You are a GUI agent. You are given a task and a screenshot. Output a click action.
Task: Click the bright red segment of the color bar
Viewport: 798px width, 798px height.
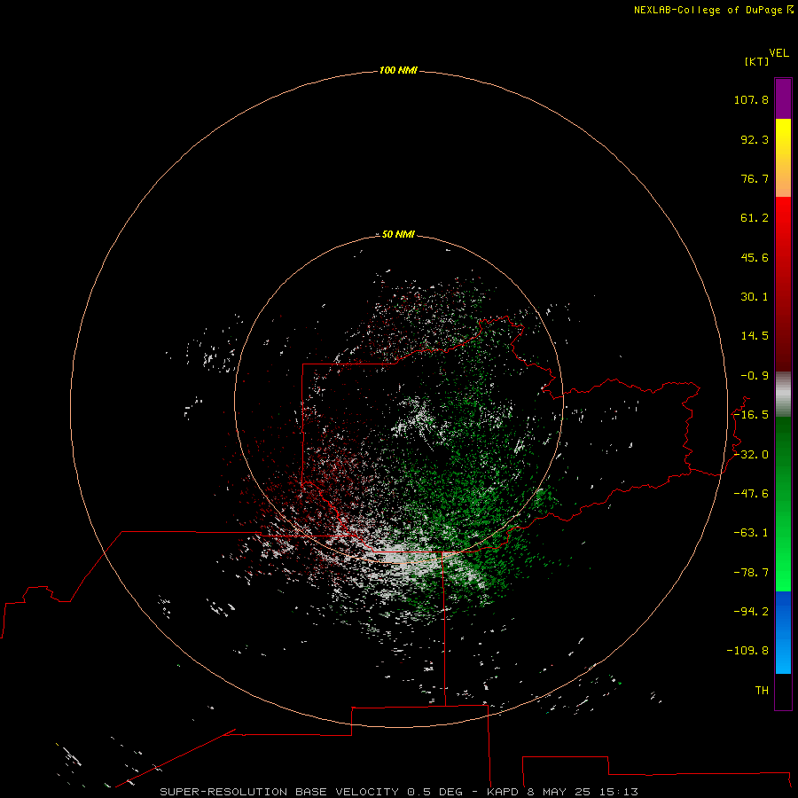point(783,224)
